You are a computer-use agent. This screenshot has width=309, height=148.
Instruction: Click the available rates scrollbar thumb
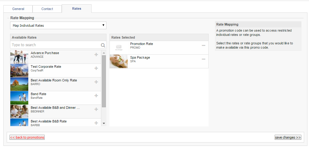click(x=104, y=81)
